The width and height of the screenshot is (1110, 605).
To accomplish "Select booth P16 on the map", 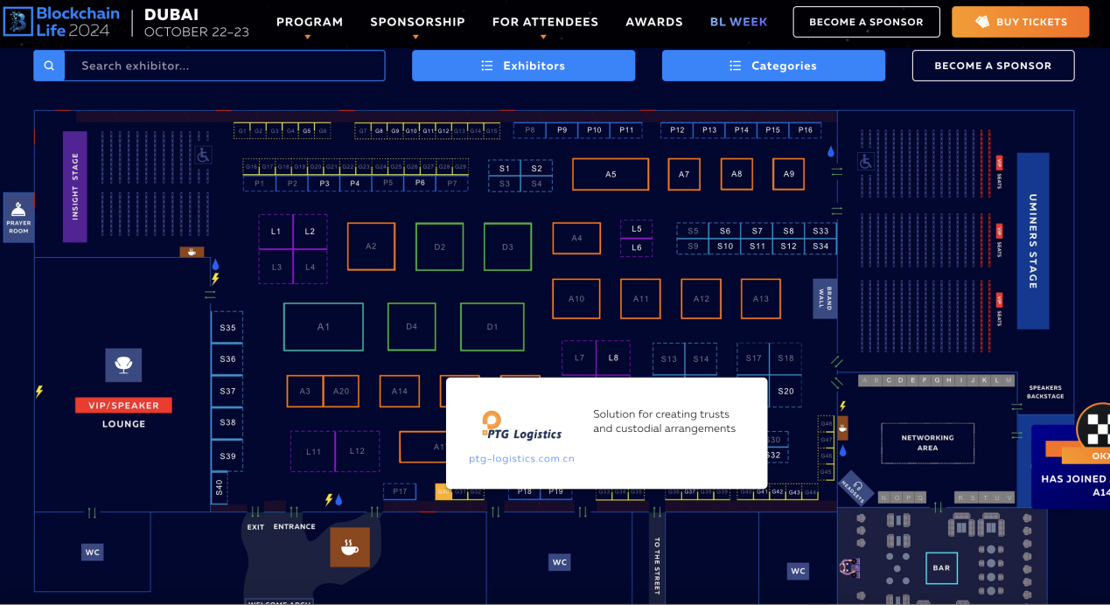I will [805, 130].
